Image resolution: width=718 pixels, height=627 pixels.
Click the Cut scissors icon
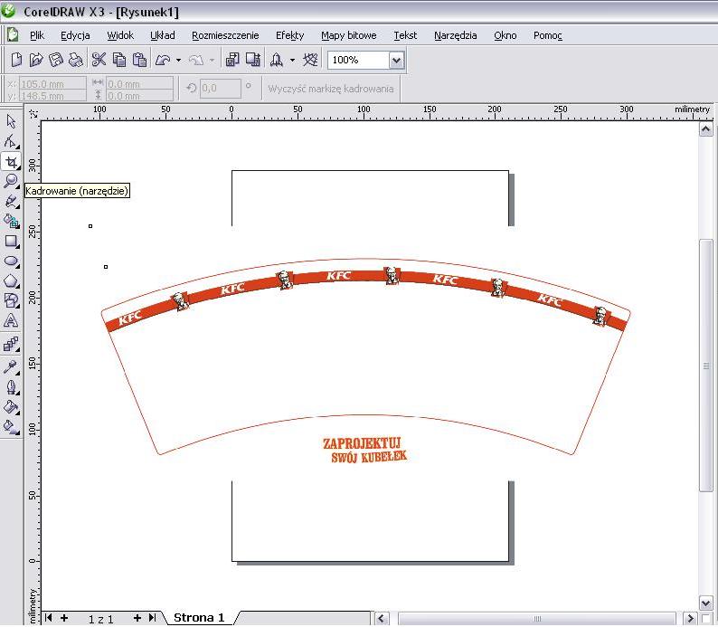tap(99, 60)
